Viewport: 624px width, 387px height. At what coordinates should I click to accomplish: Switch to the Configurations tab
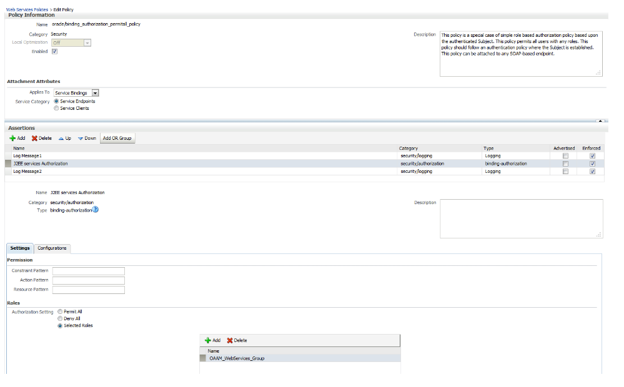coord(52,248)
